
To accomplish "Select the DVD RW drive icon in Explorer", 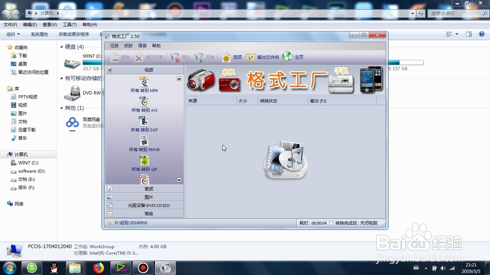I will point(72,93).
